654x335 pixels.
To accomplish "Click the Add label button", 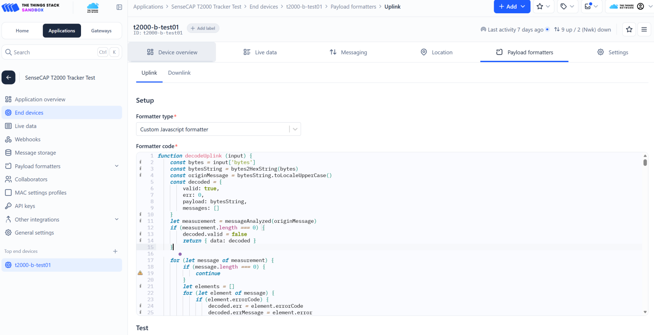I will tap(203, 28).
